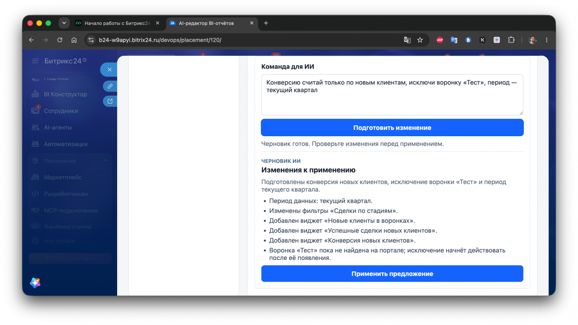This screenshot has height=325, width=578.
Task: Open the tab search dropdown arrow
Action: click(x=64, y=23)
